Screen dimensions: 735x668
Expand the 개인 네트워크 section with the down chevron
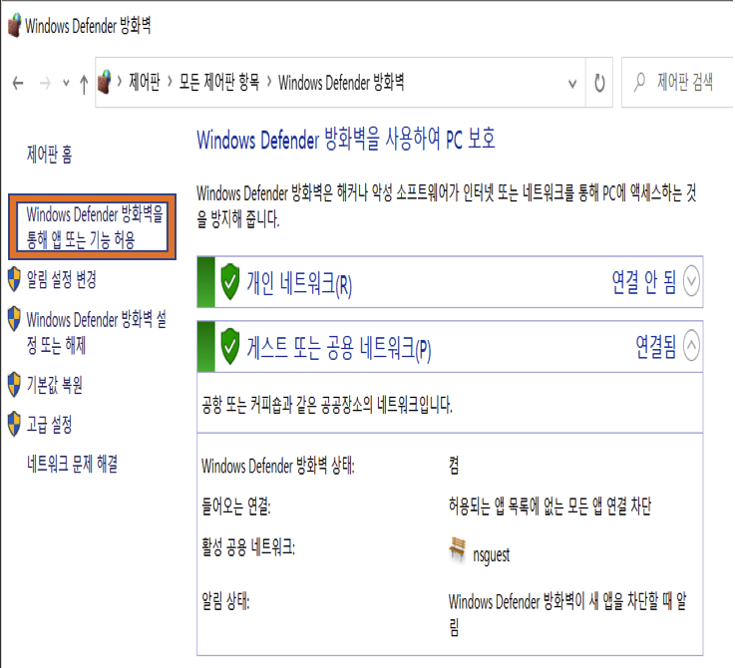tap(691, 281)
